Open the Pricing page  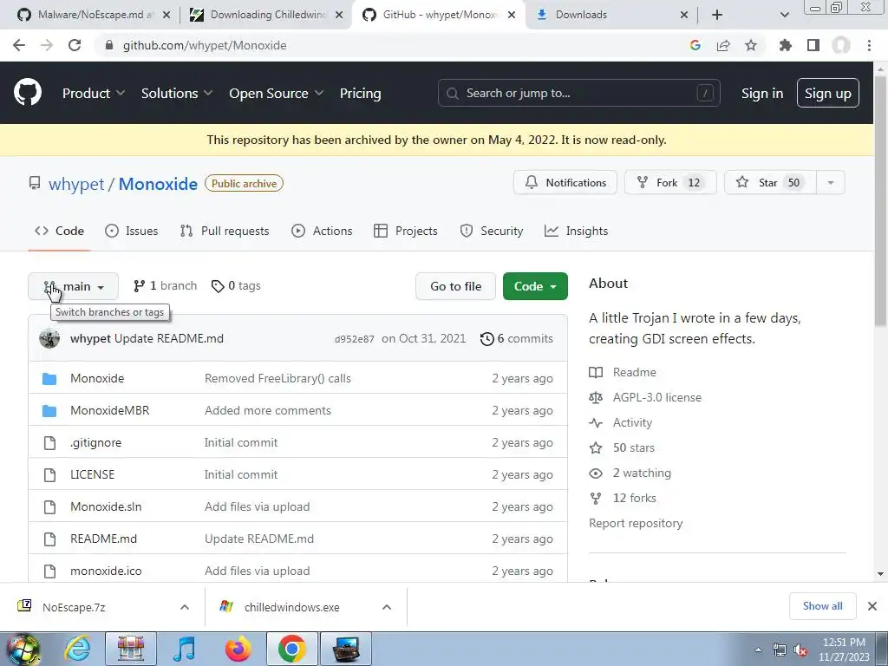point(360,94)
